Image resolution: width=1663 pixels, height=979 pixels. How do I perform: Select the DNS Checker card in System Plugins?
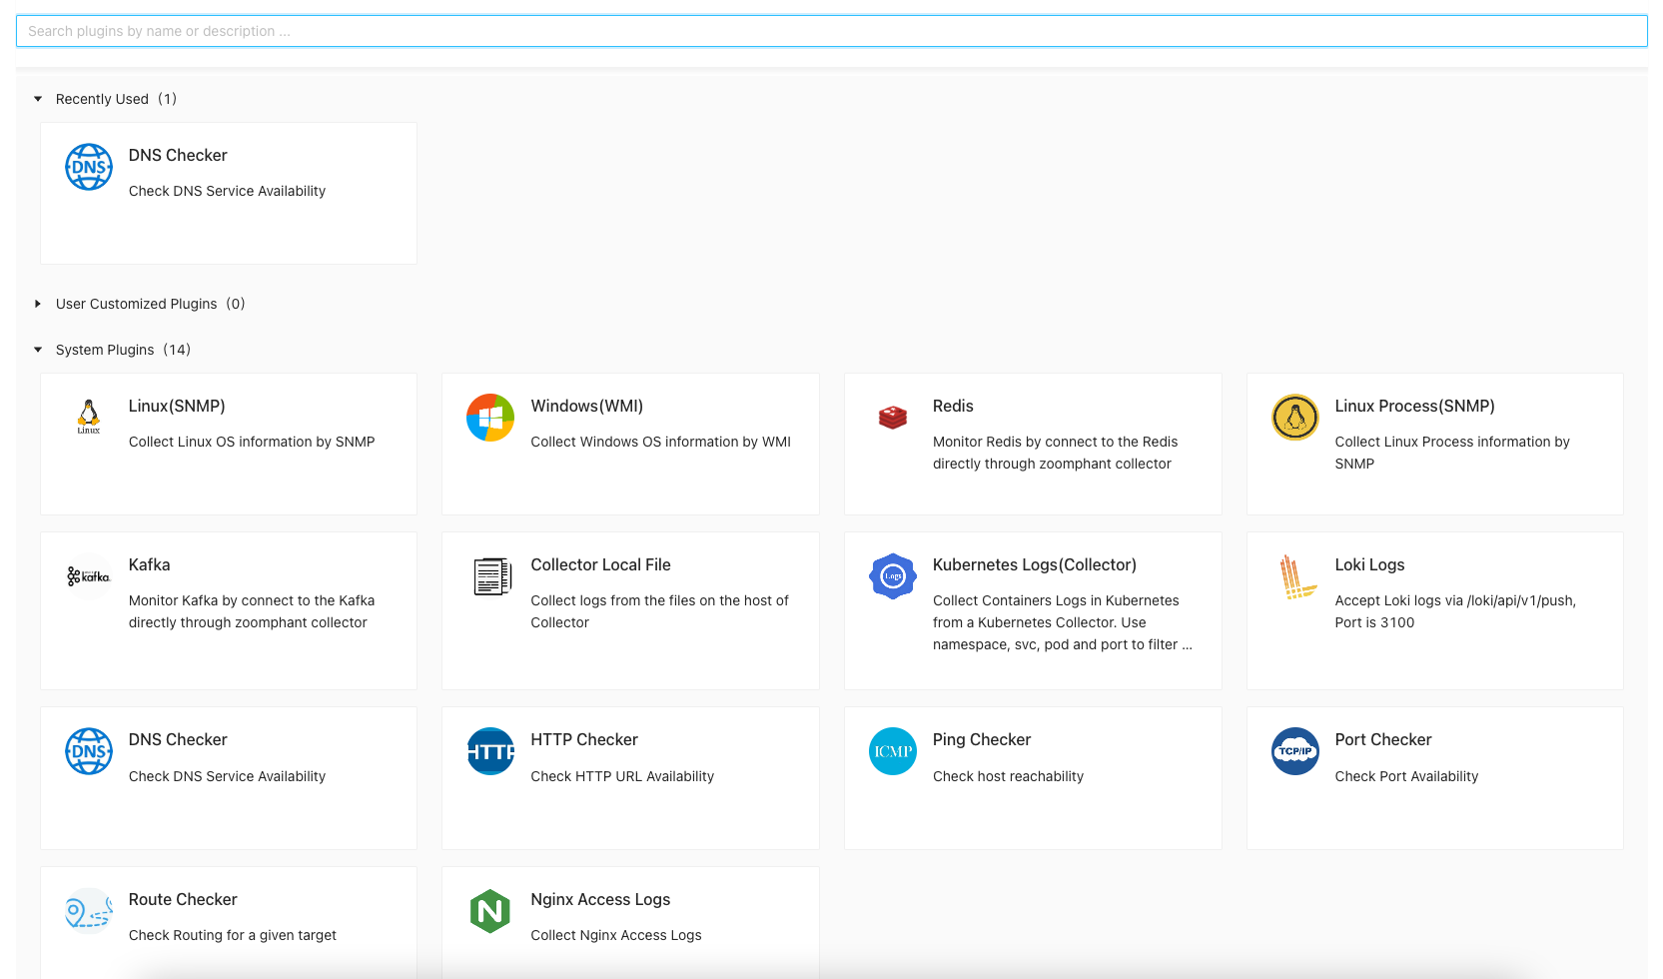[228, 777]
